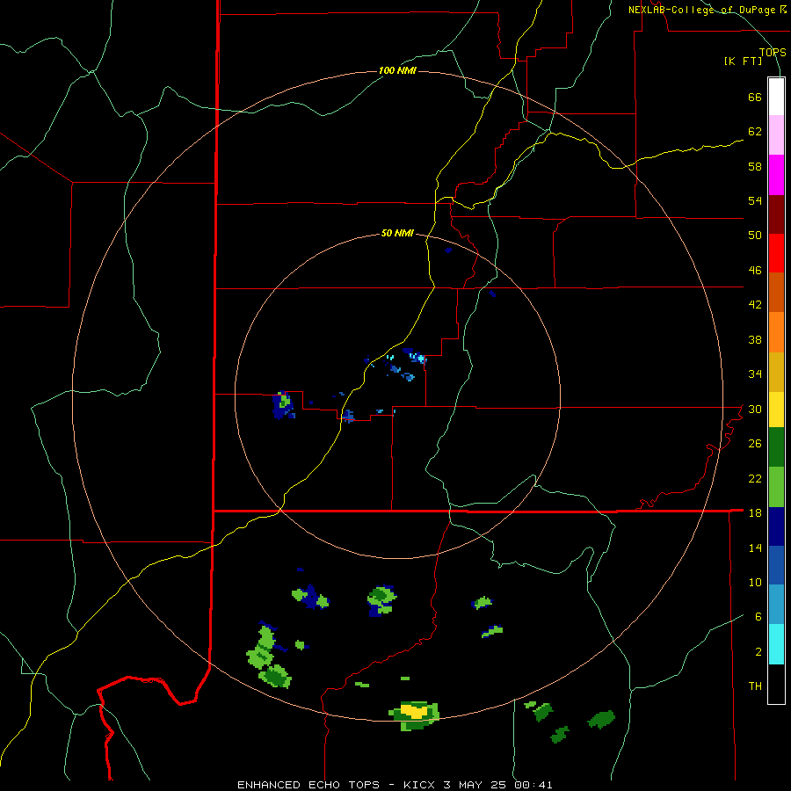The height and width of the screenshot is (791, 791).
Task: Click the "34" scale value
Action: pos(755,374)
